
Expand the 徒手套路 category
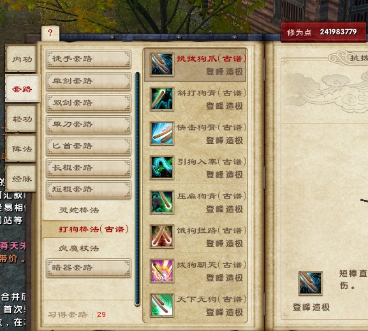coord(89,59)
